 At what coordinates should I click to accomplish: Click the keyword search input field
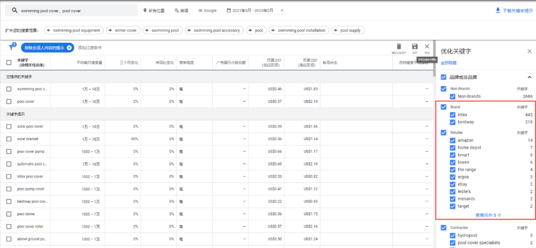click(71, 10)
